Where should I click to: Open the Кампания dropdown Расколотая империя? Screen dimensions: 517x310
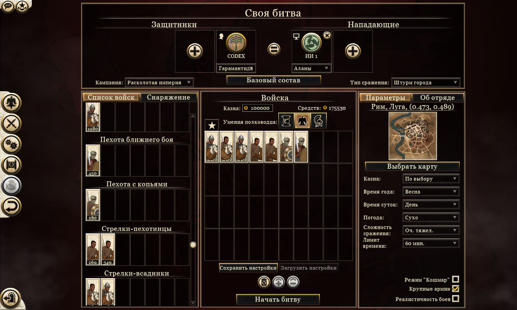(159, 82)
